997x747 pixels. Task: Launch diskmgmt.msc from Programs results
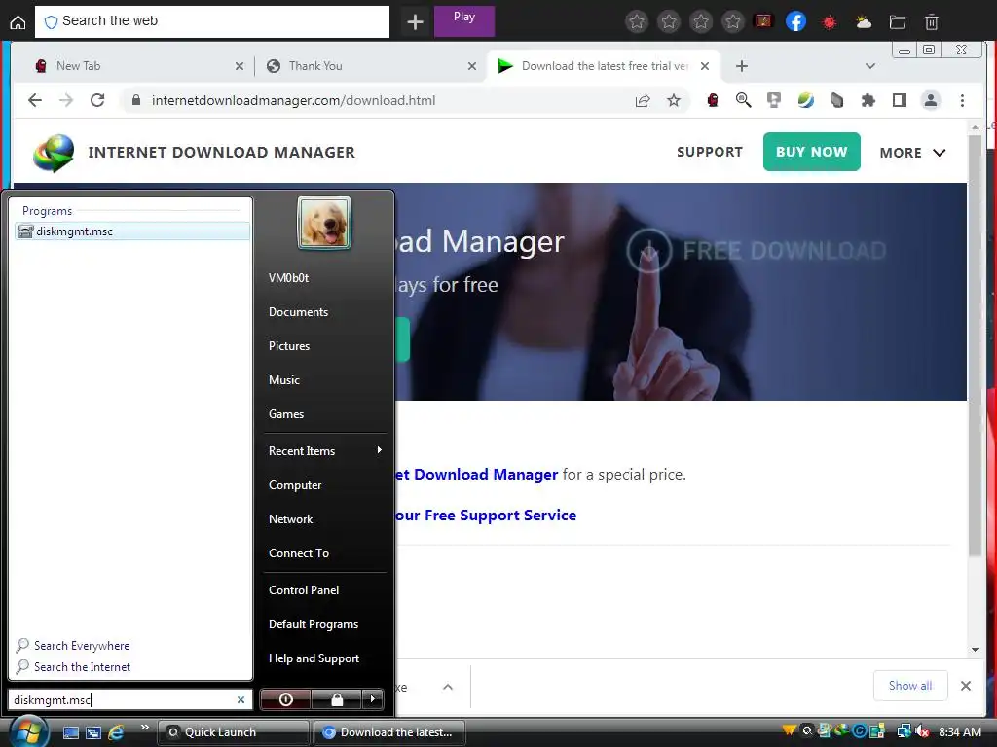(132, 231)
